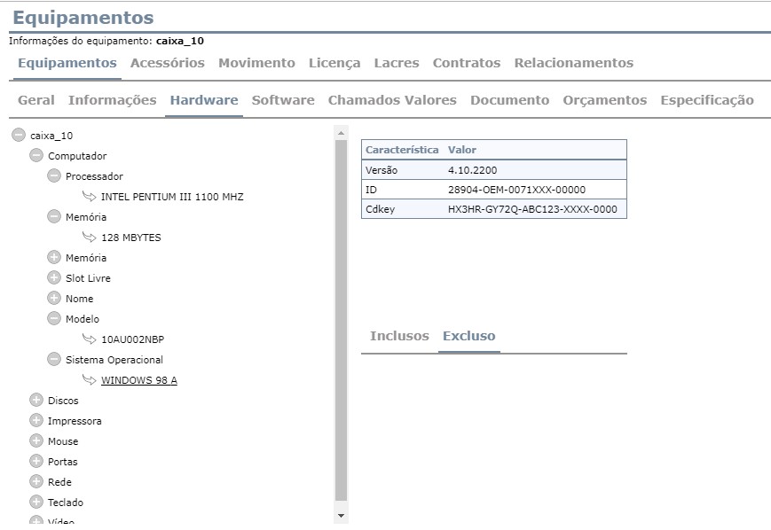The width and height of the screenshot is (771, 530).
Task: Switch to the Inclusos tab
Action: pyautogui.click(x=398, y=336)
